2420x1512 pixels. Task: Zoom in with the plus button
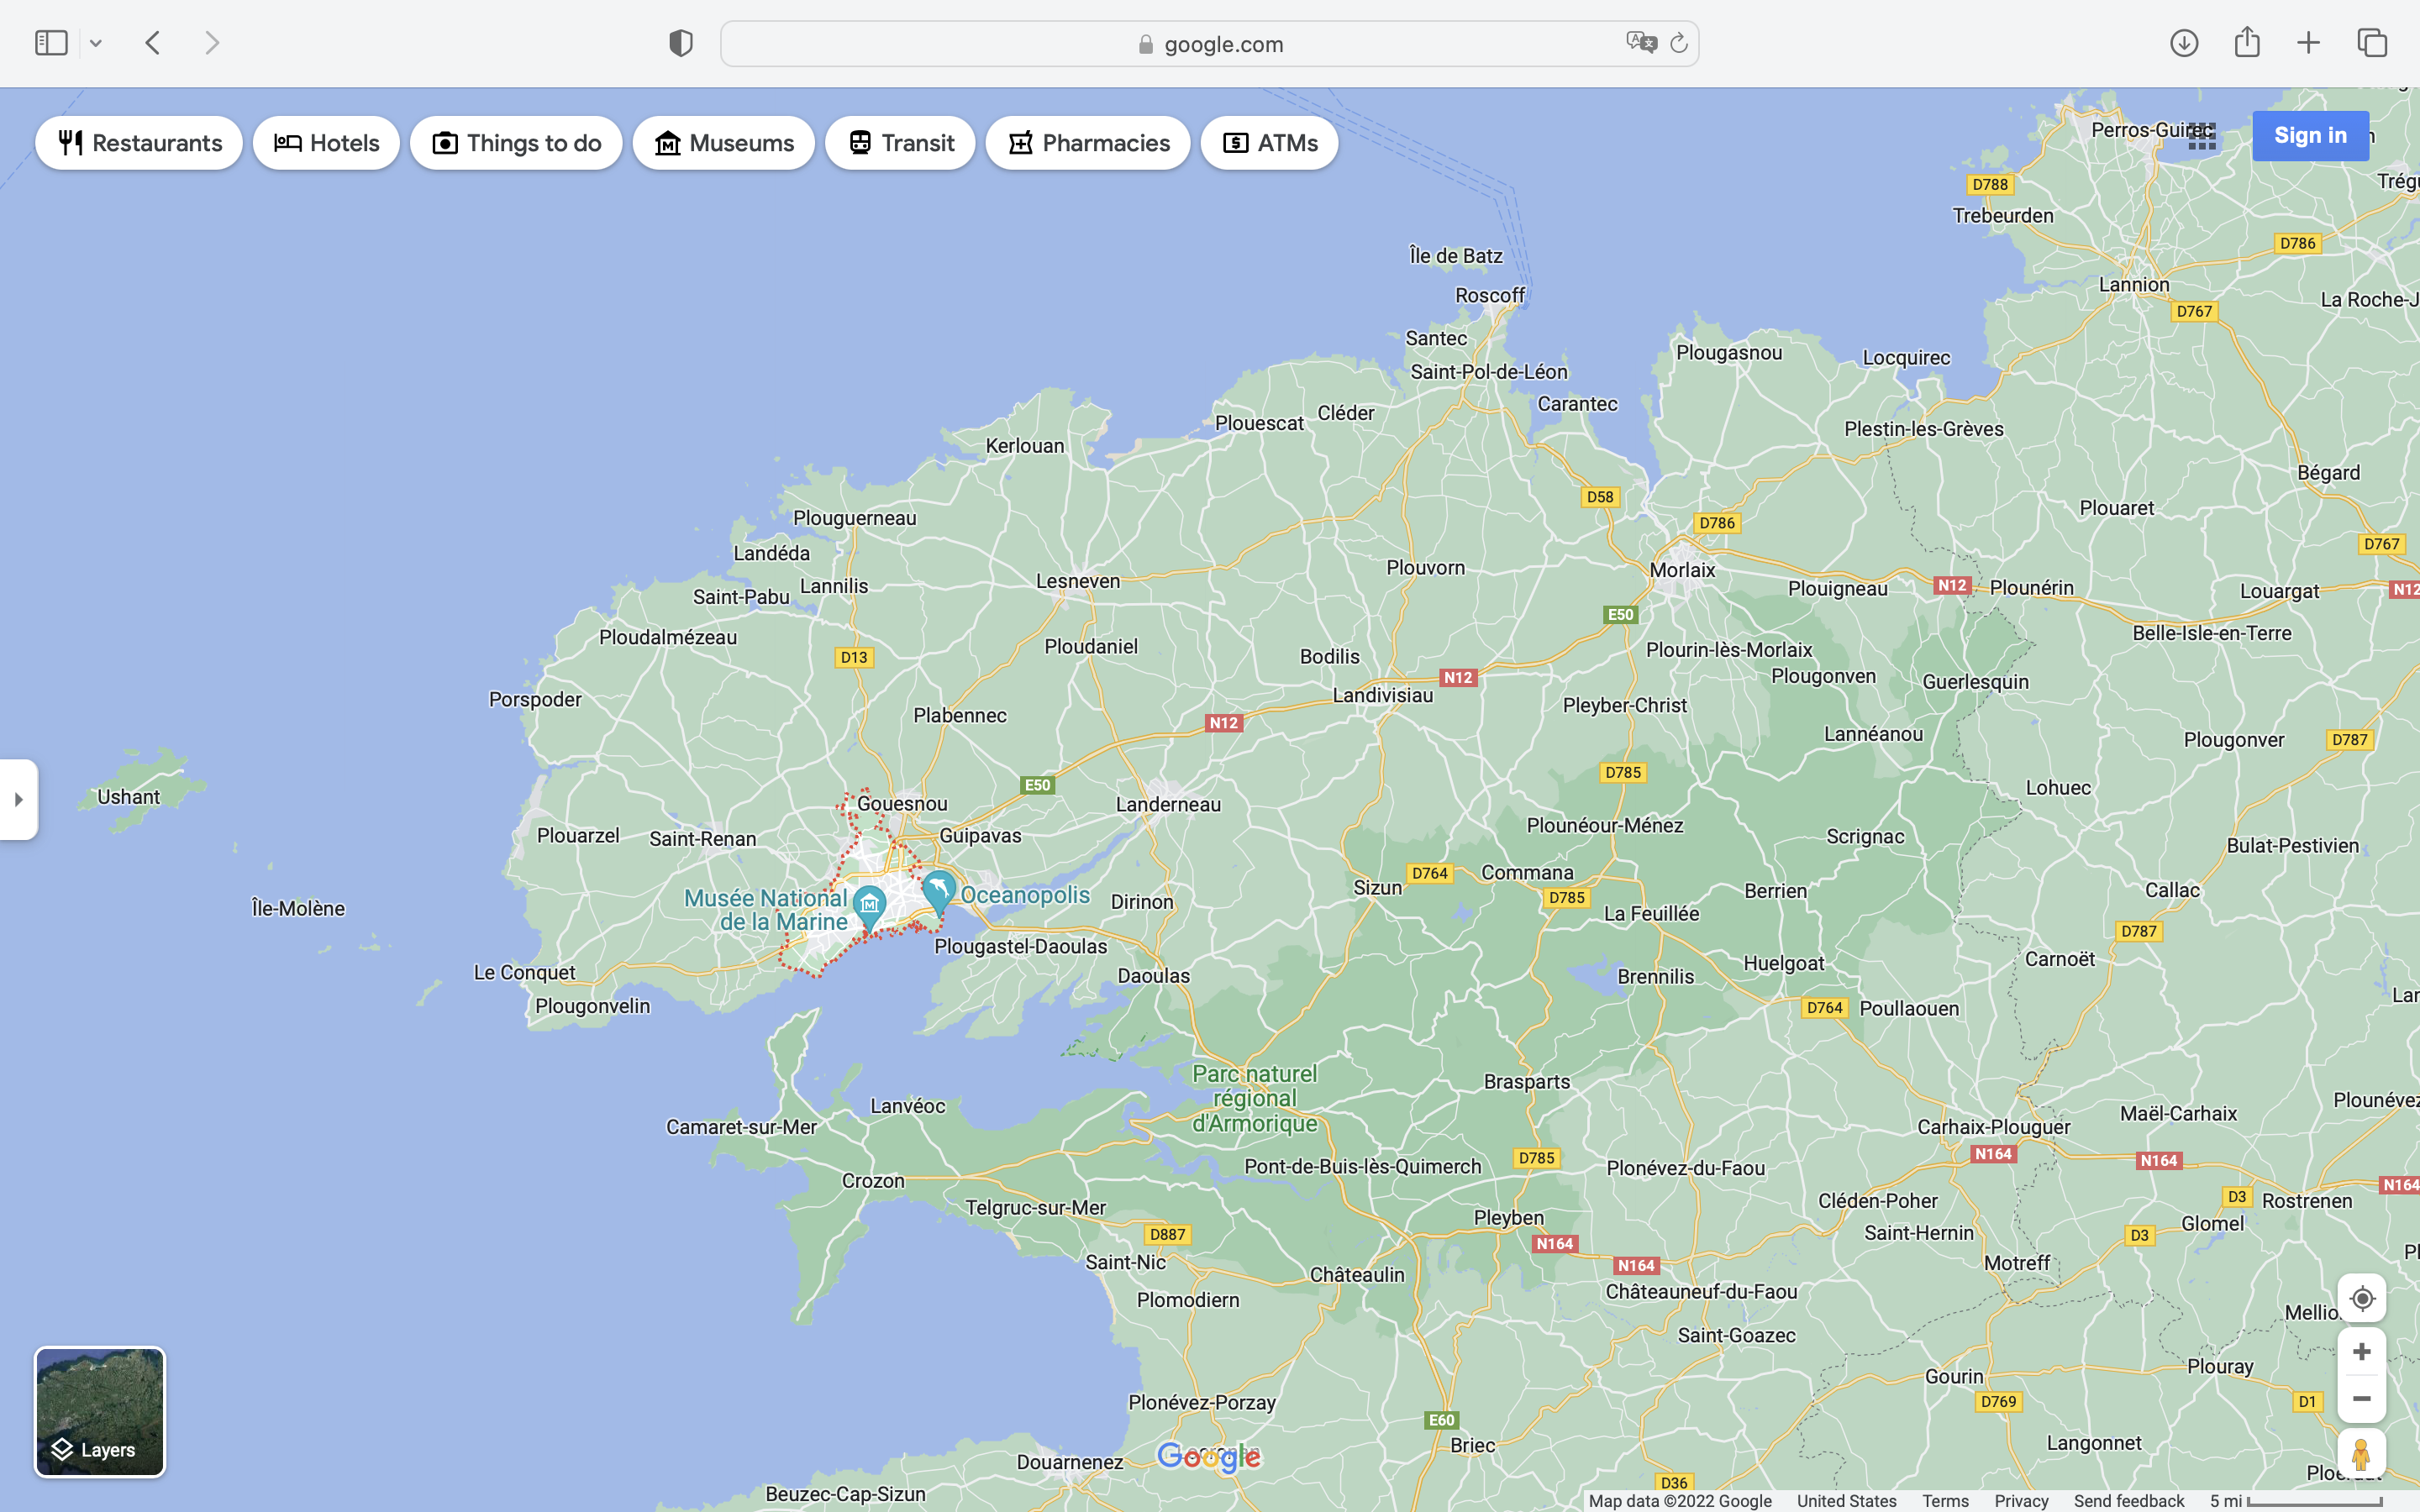pyautogui.click(x=2362, y=1352)
